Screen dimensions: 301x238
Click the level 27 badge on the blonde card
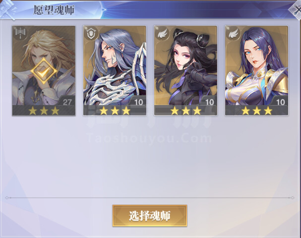67,102
